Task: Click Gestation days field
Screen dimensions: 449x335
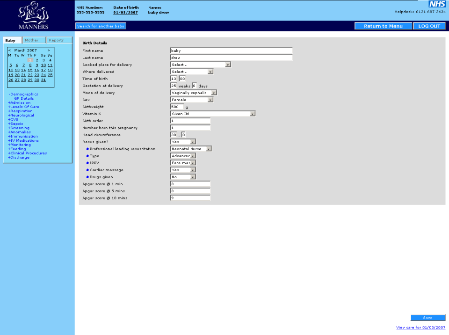Action: point(194,86)
